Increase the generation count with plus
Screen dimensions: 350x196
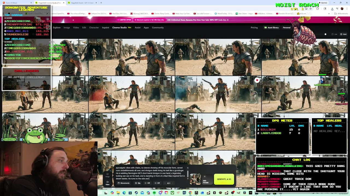tap(173, 183)
